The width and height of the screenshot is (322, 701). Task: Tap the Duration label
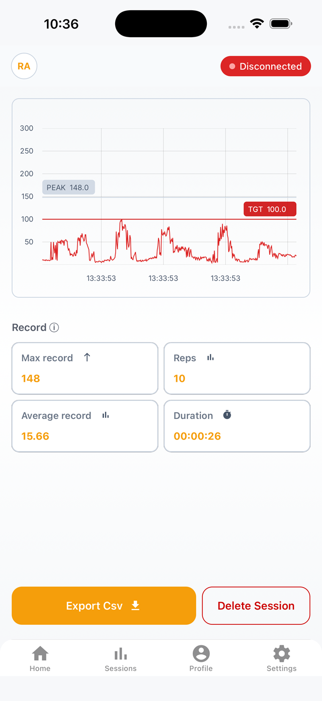click(193, 416)
